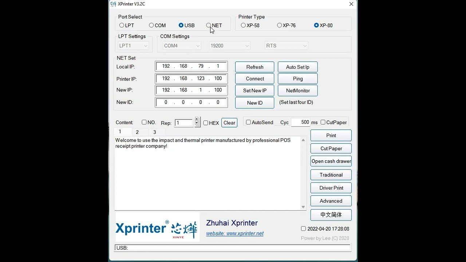Click the Auto Set Ip button
The width and height of the screenshot is (466, 262).
click(298, 67)
